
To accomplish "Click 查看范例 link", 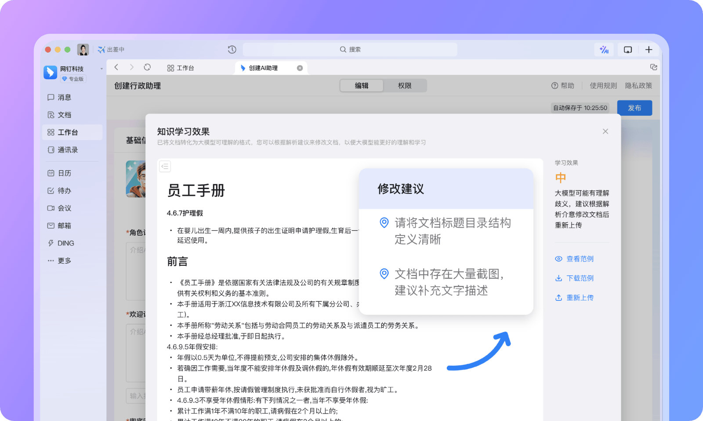I will coord(580,259).
